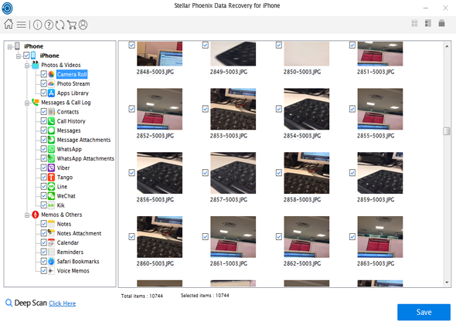Toggle the Notes checkbox
This screenshot has width=456, height=325.
[43, 224]
